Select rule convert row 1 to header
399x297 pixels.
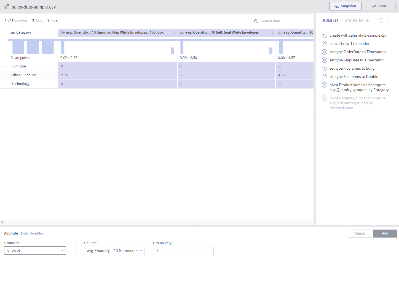(x=349, y=43)
